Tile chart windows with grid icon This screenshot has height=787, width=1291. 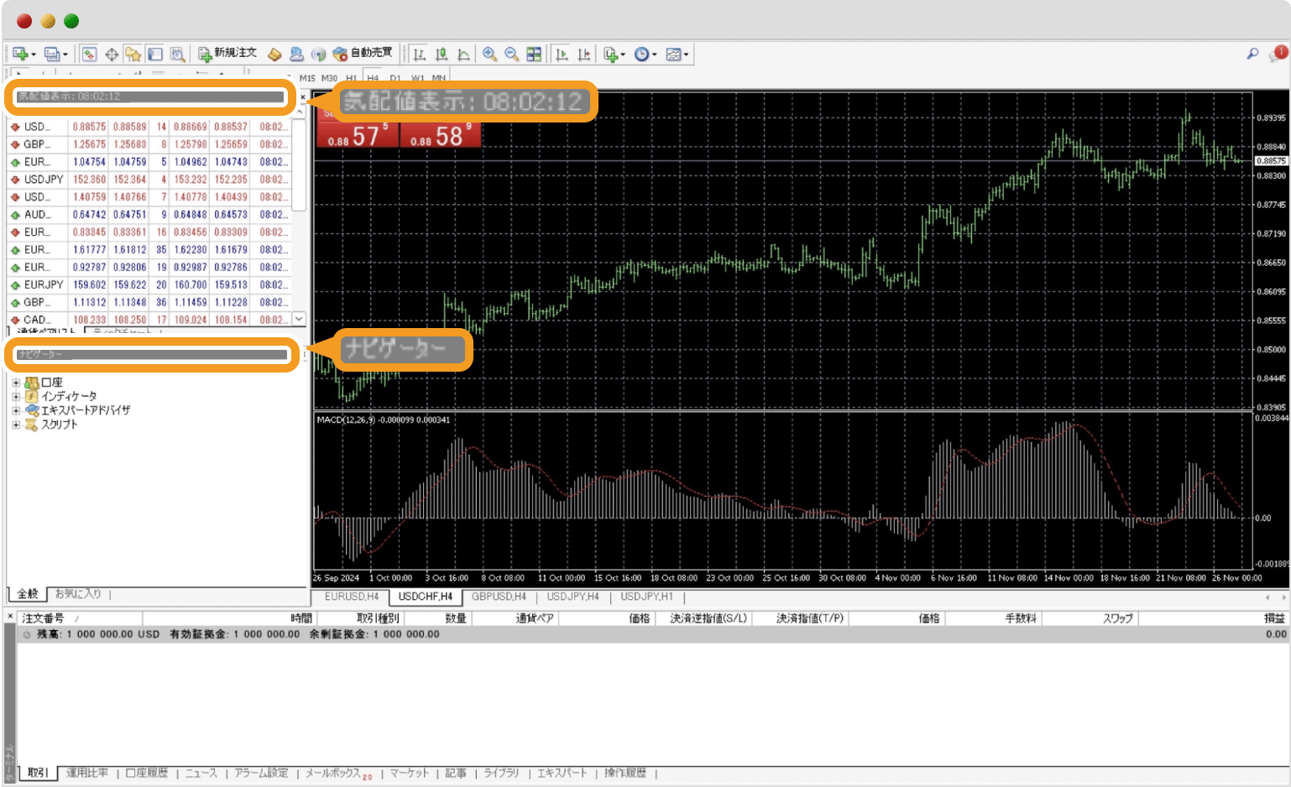coord(534,55)
